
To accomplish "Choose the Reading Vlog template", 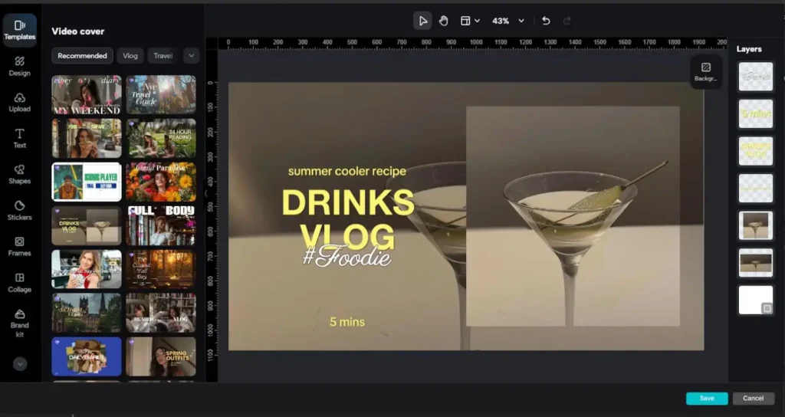I will point(161,313).
